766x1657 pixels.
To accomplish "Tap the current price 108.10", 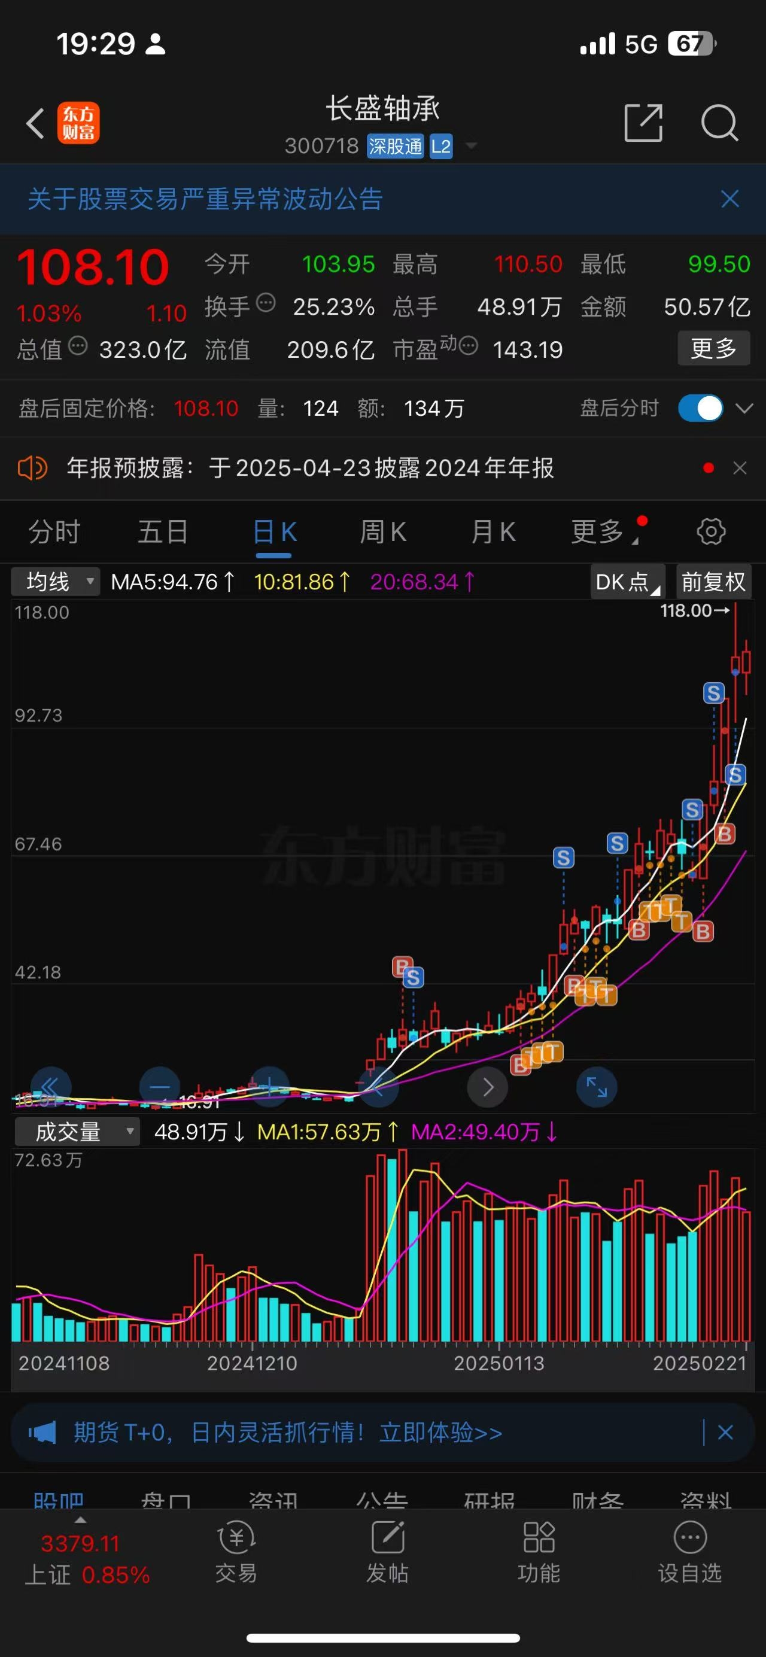I will [x=93, y=267].
